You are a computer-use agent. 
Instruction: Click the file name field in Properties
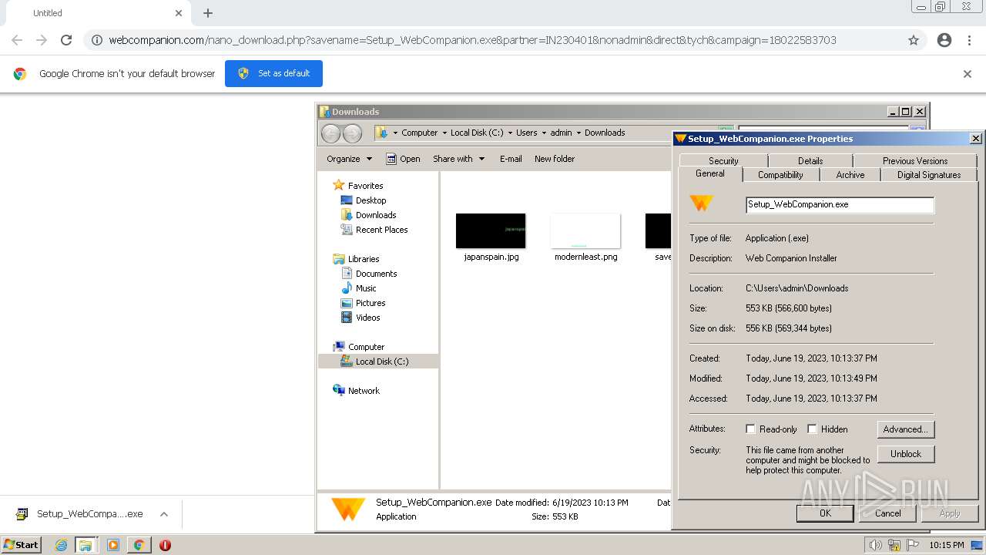[x=840, y=204]
